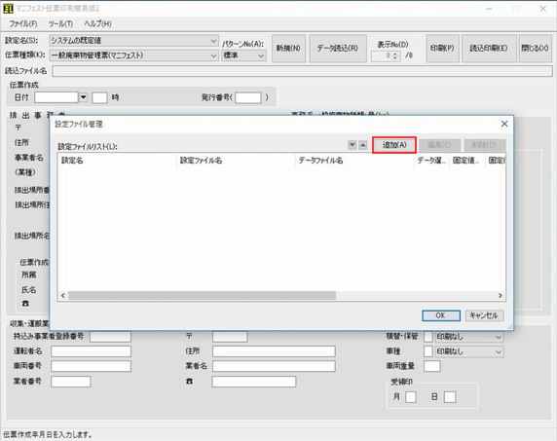Expand the 伝票種類 dropdown
Viewport: 557px width, 441px height.
[x=213, y=55]
